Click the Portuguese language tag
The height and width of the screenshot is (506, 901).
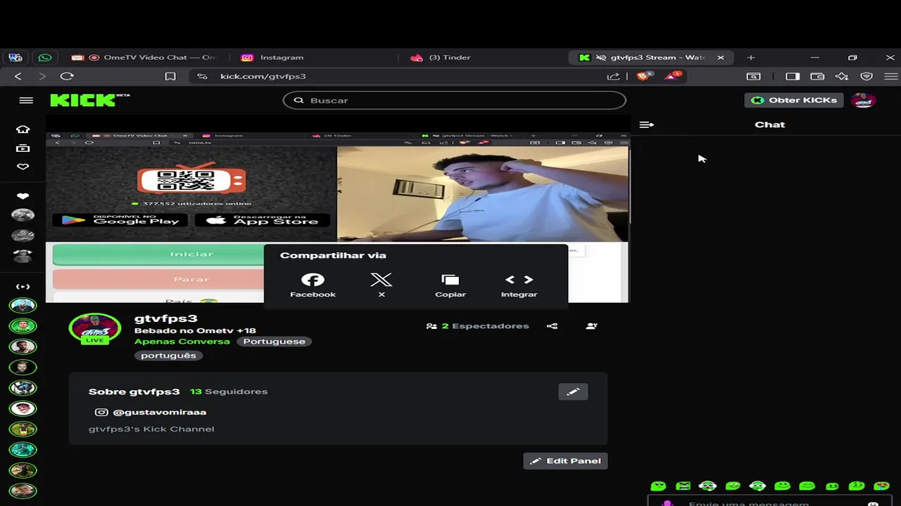tap(274, 342)
